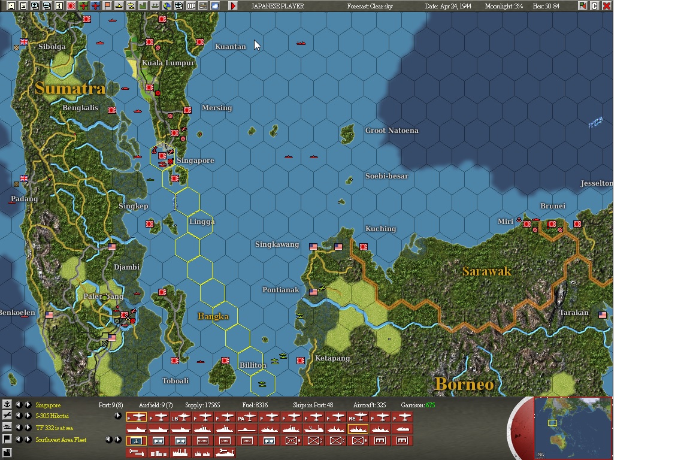The height and width of the screenshot is (460, 690).
Task: Click the green-red icon left of C button
Action: [x=583, y=6]
